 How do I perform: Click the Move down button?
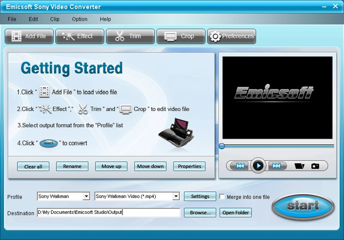tap(150, 166)
